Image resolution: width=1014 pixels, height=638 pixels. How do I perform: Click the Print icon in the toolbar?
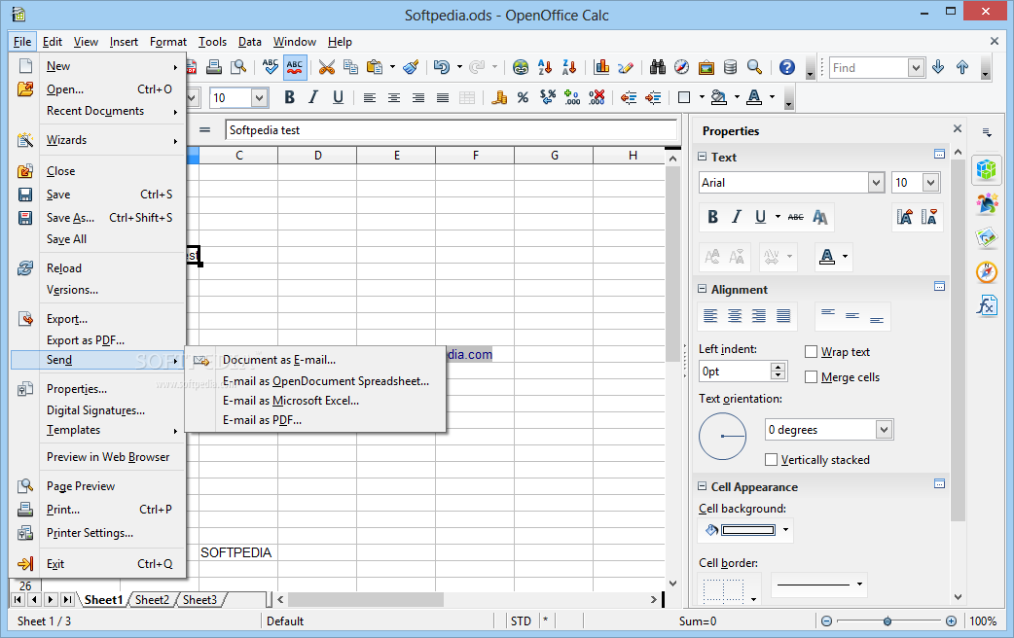point(214,66)
